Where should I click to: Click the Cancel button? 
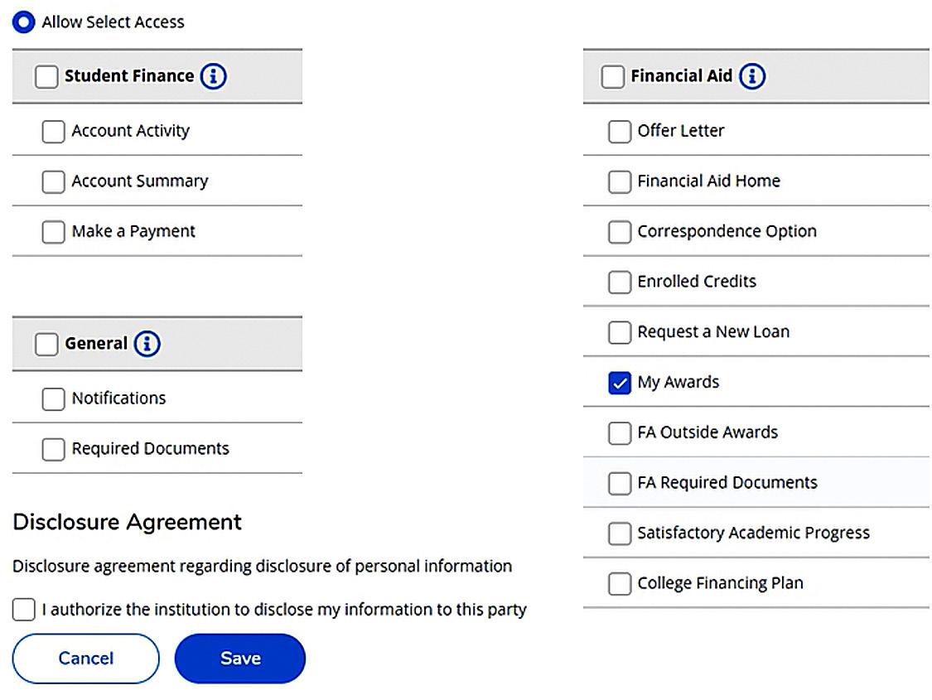click(85, 659)
